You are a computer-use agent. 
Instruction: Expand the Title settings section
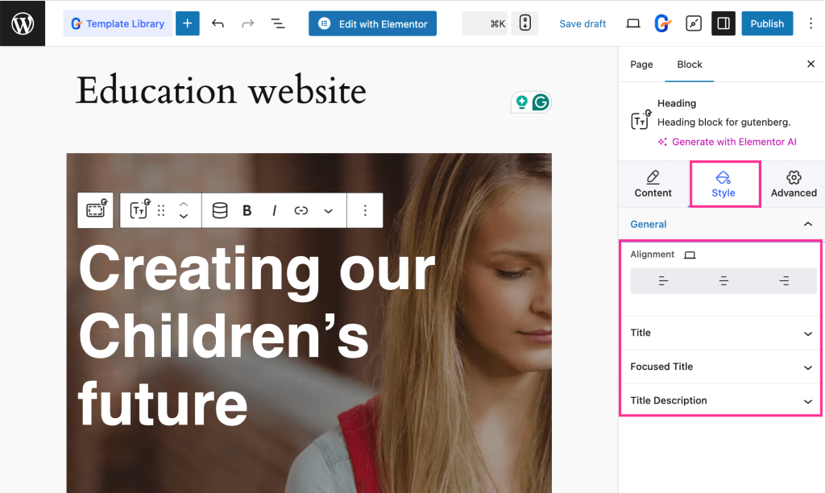pyautogui.click(x=720, y=333)
